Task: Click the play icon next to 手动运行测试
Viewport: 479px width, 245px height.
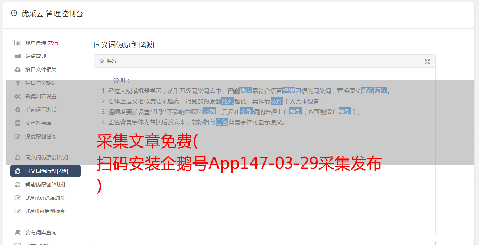Action: click(17, 110)
